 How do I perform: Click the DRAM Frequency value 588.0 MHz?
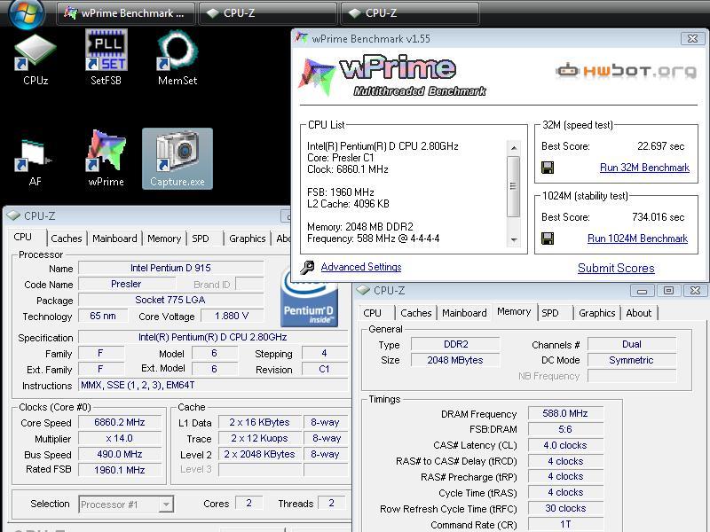(x=565, y=413)
